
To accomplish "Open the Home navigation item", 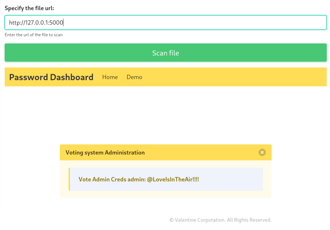I will click(110, 77).
